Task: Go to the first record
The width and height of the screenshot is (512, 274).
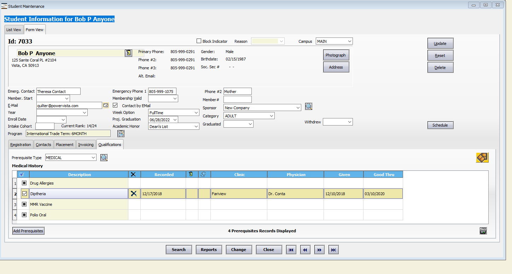Action: (291, 250)
